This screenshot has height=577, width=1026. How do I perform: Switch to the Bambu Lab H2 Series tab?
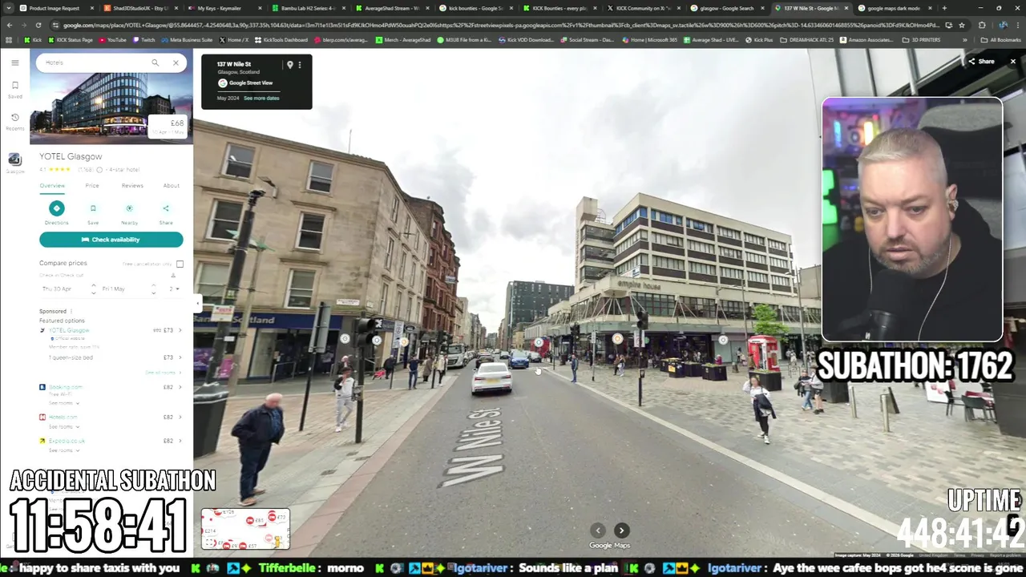click(307, 8)
